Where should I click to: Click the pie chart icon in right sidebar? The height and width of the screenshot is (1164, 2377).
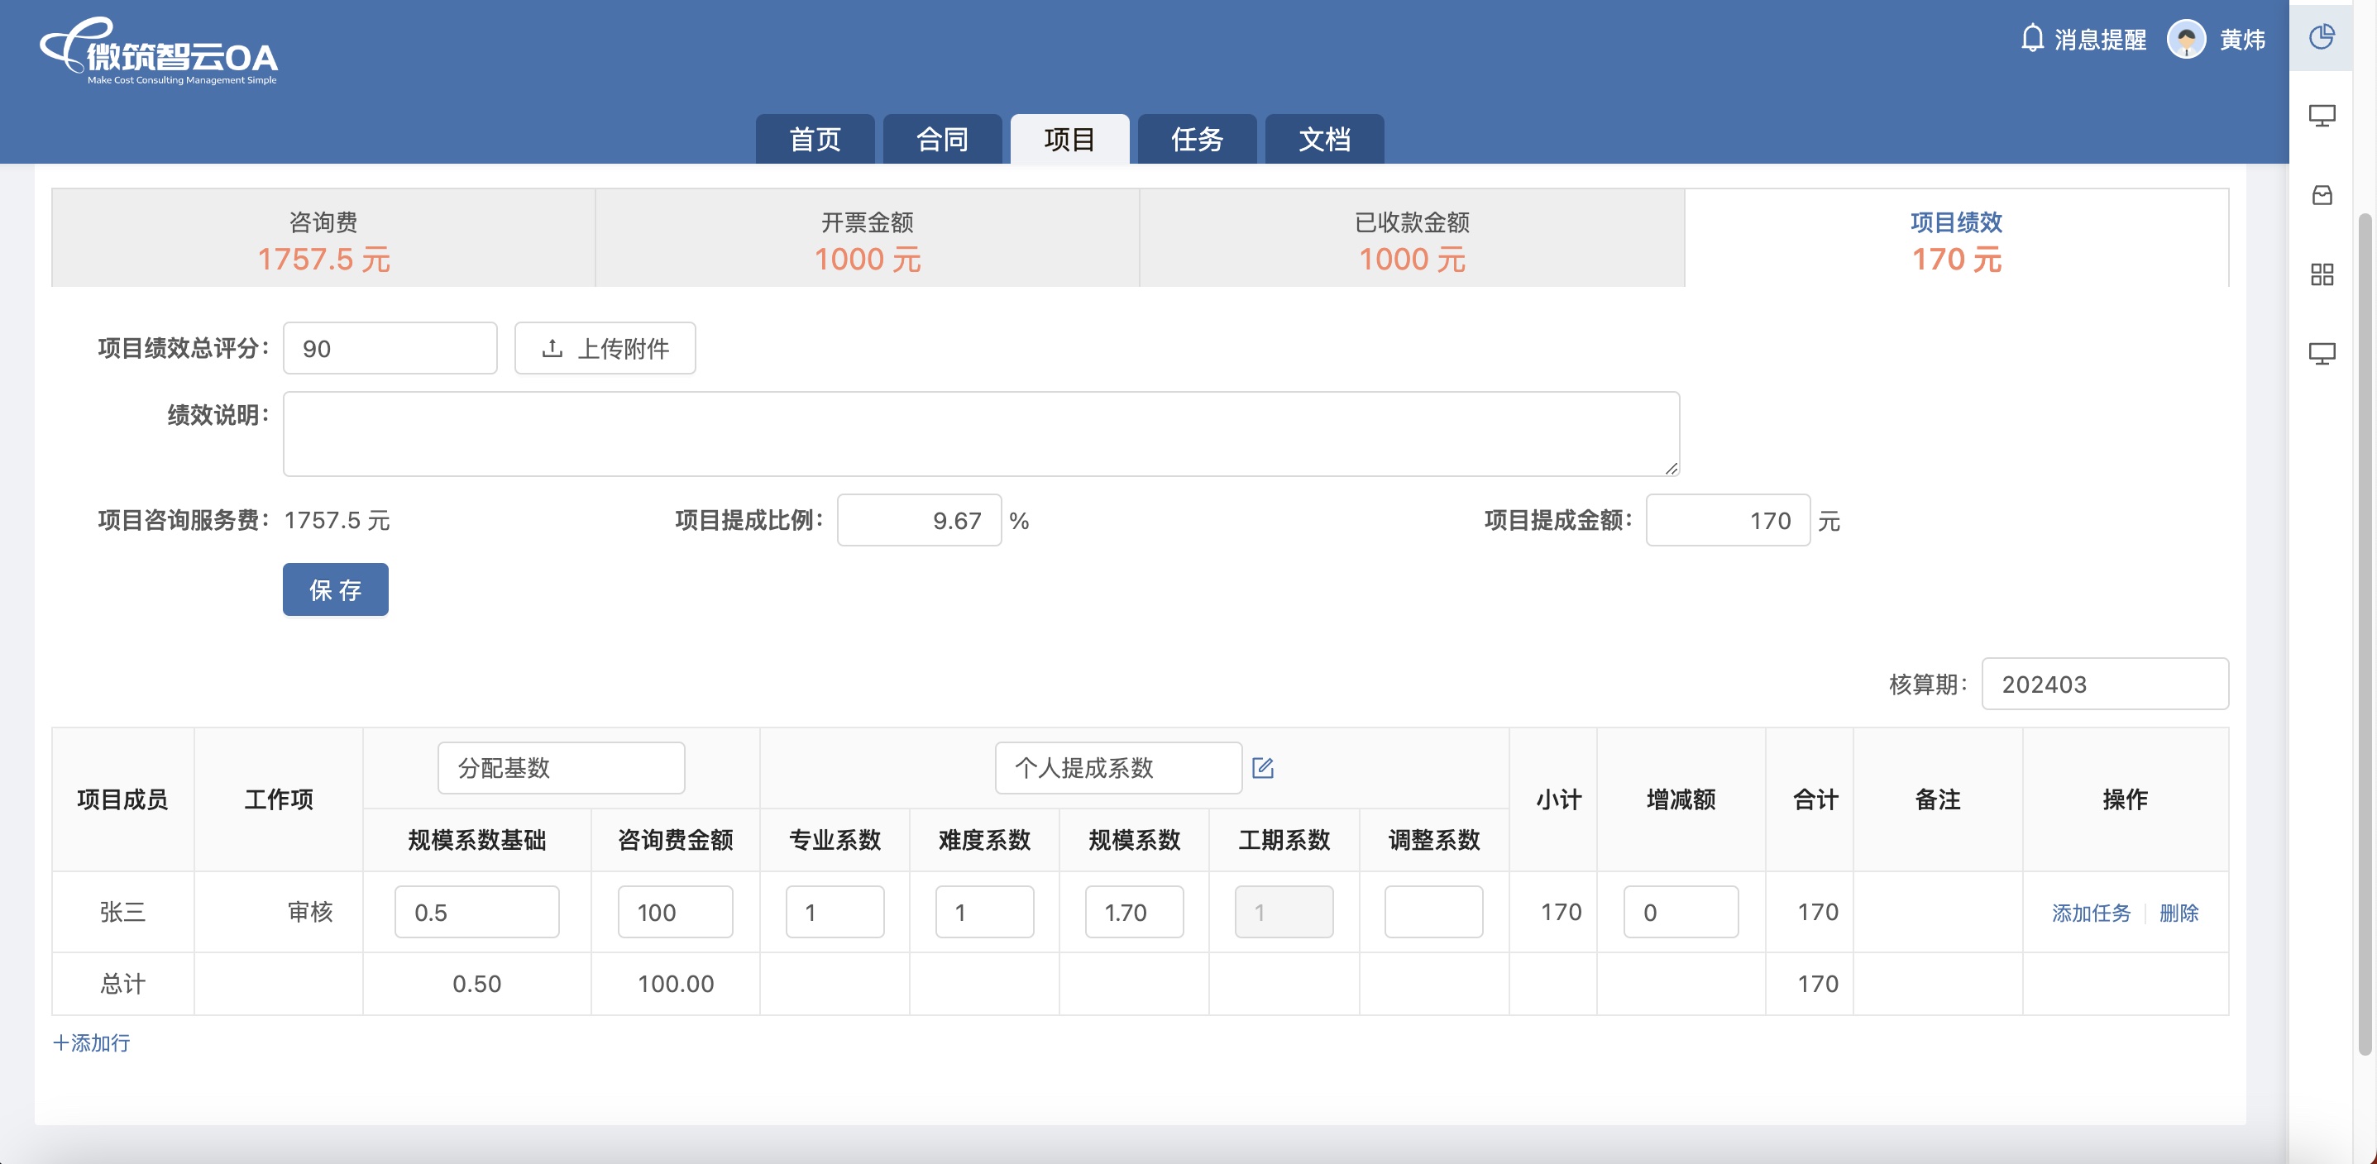2322,37
